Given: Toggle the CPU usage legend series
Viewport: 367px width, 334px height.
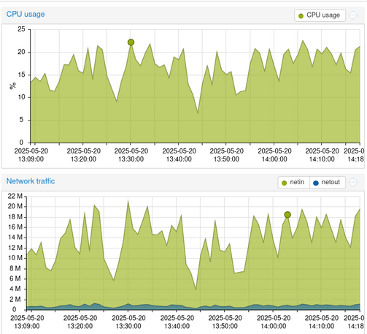Looking at the screenshot, I should (x=320, y=15).
